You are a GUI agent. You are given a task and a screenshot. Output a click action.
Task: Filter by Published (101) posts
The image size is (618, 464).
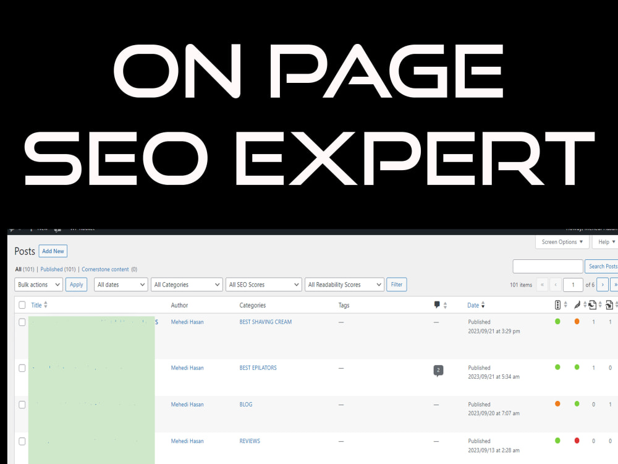tap(58, 269)
